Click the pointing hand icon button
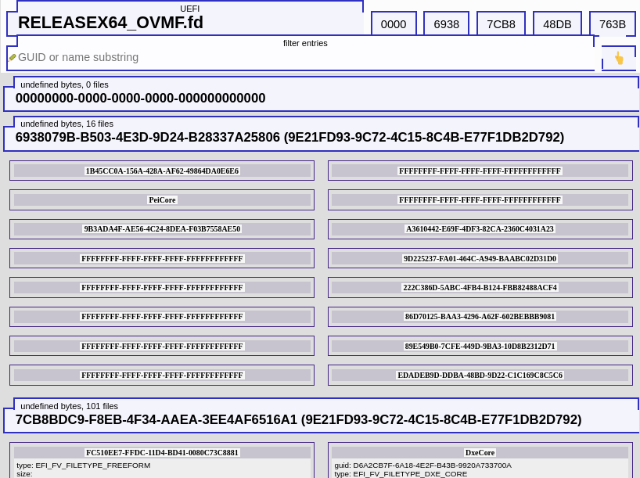 pyautogui.click(x=619, y=58)
